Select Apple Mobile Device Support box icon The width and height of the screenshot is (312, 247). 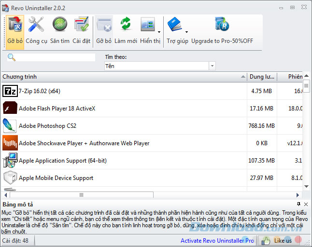[x=10, y=178]
